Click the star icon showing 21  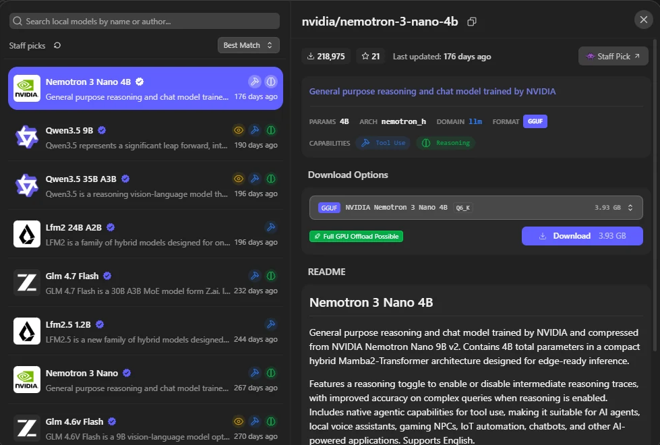click(x=365, y=56)
